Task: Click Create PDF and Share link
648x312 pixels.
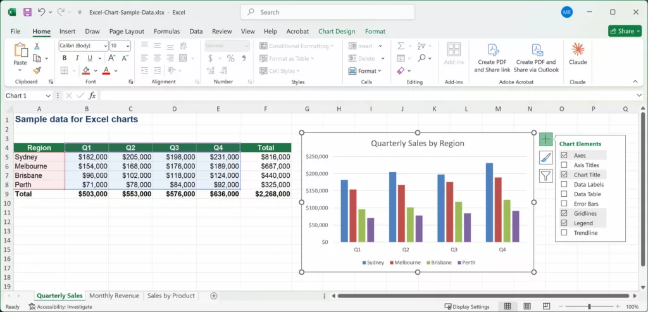Action: coord(492,58)
